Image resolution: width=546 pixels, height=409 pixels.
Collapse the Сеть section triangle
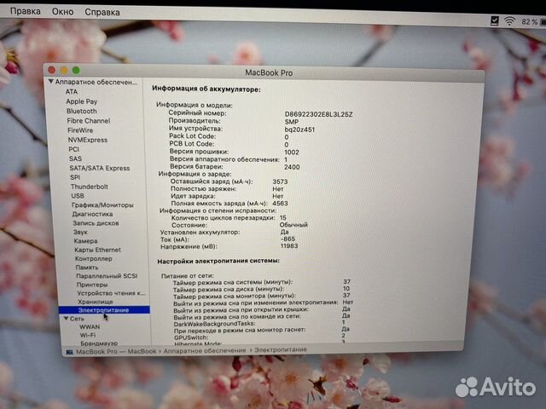click(66, 318)
